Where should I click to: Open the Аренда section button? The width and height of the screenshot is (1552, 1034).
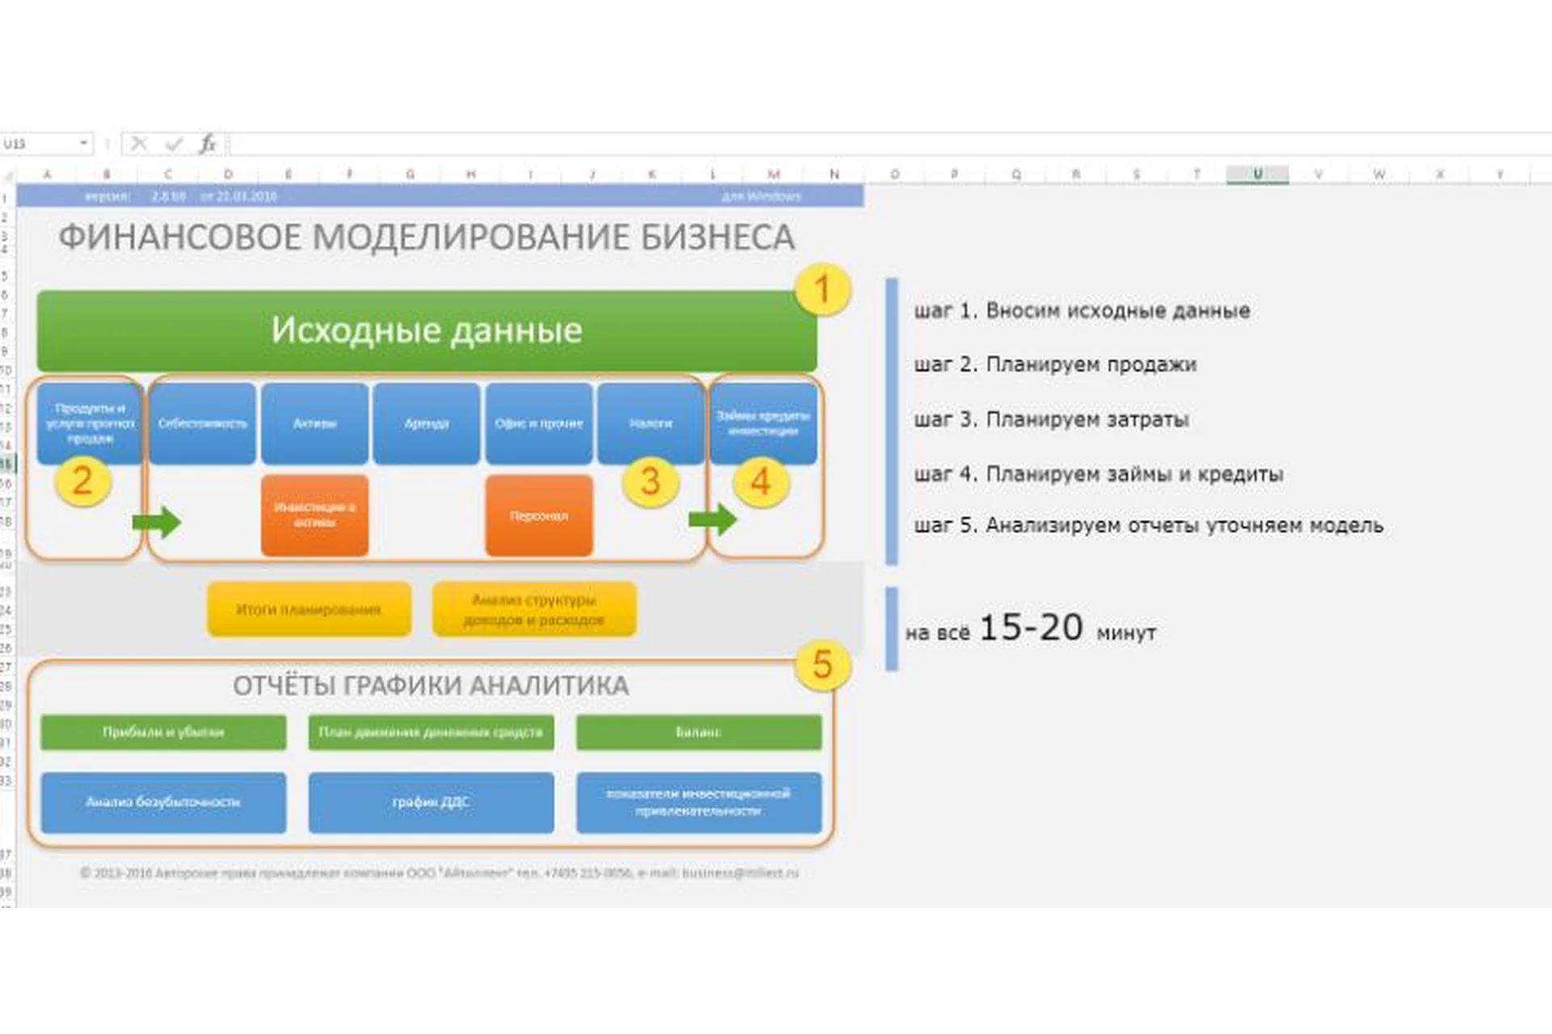[x=426, y=423]
